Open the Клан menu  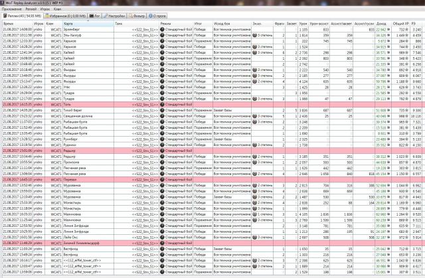click(58, 9)
